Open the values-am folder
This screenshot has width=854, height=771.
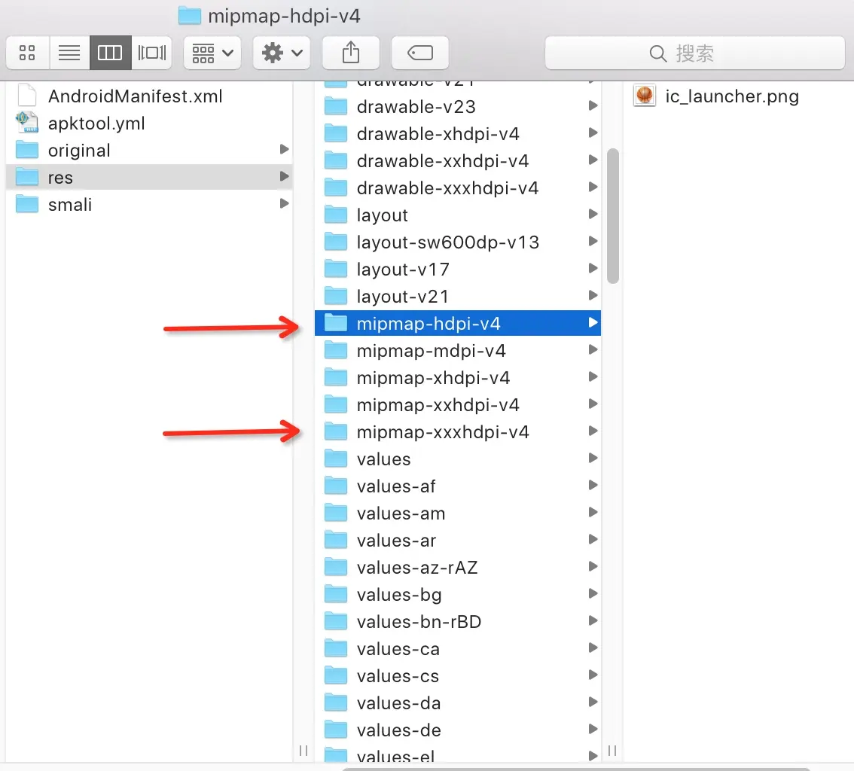(458, 513)
